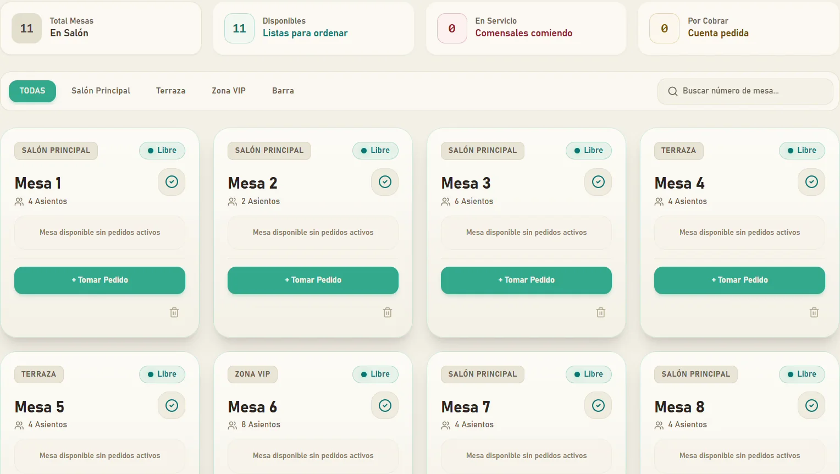Click the "Listas para ordenar" label
This screenshot has width=840, height=474.
coord(305,33)
